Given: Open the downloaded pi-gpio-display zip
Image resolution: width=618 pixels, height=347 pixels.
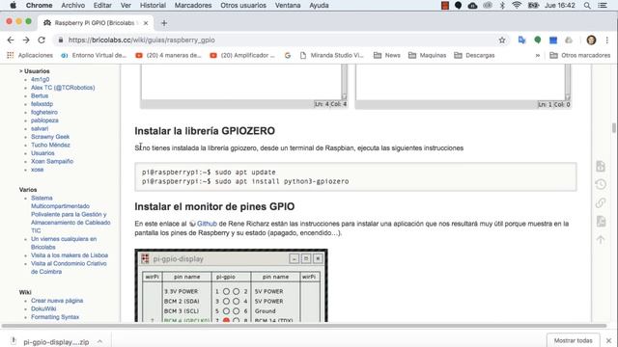Looking at the screenshot, I should (56, 342).
